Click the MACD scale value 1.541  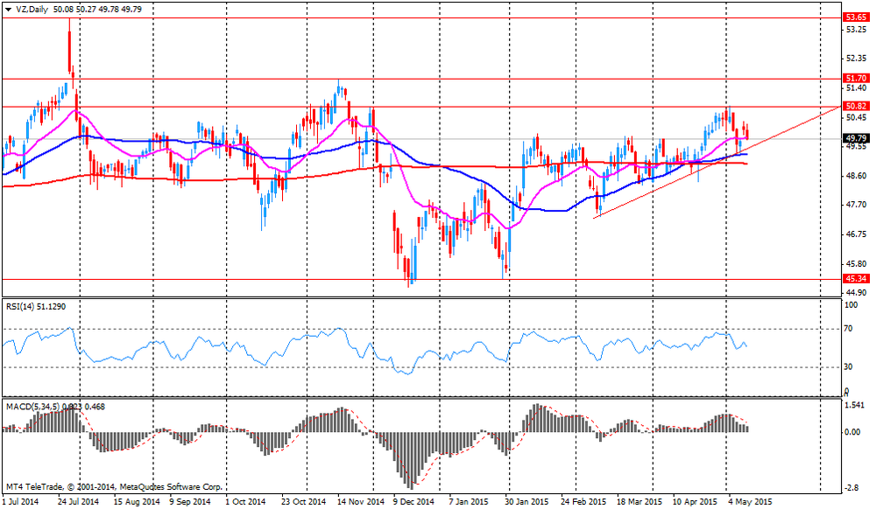click(855, 405)
